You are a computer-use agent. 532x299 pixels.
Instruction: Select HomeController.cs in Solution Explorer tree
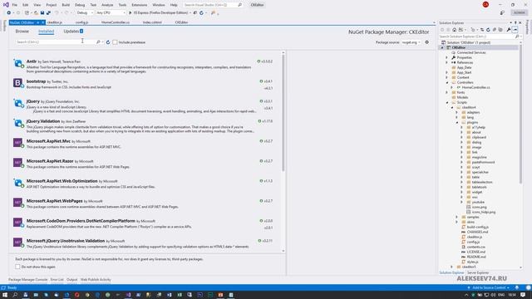pyautogui.click(x=475, y=87)
